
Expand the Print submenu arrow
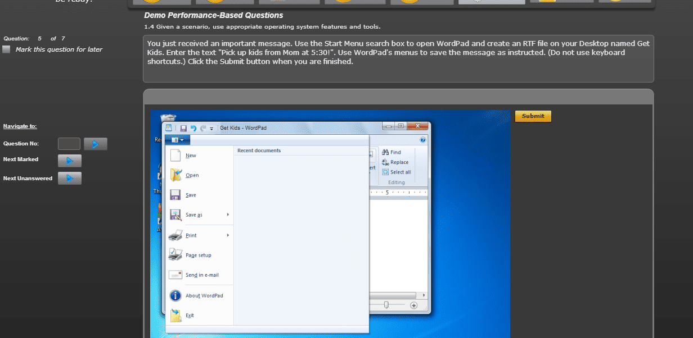228,235
